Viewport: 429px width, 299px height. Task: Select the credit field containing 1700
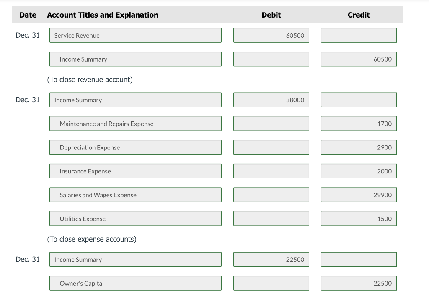point(358,123)
